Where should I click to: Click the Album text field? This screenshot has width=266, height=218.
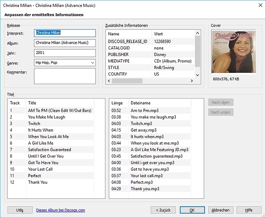[x=65, y=43]
